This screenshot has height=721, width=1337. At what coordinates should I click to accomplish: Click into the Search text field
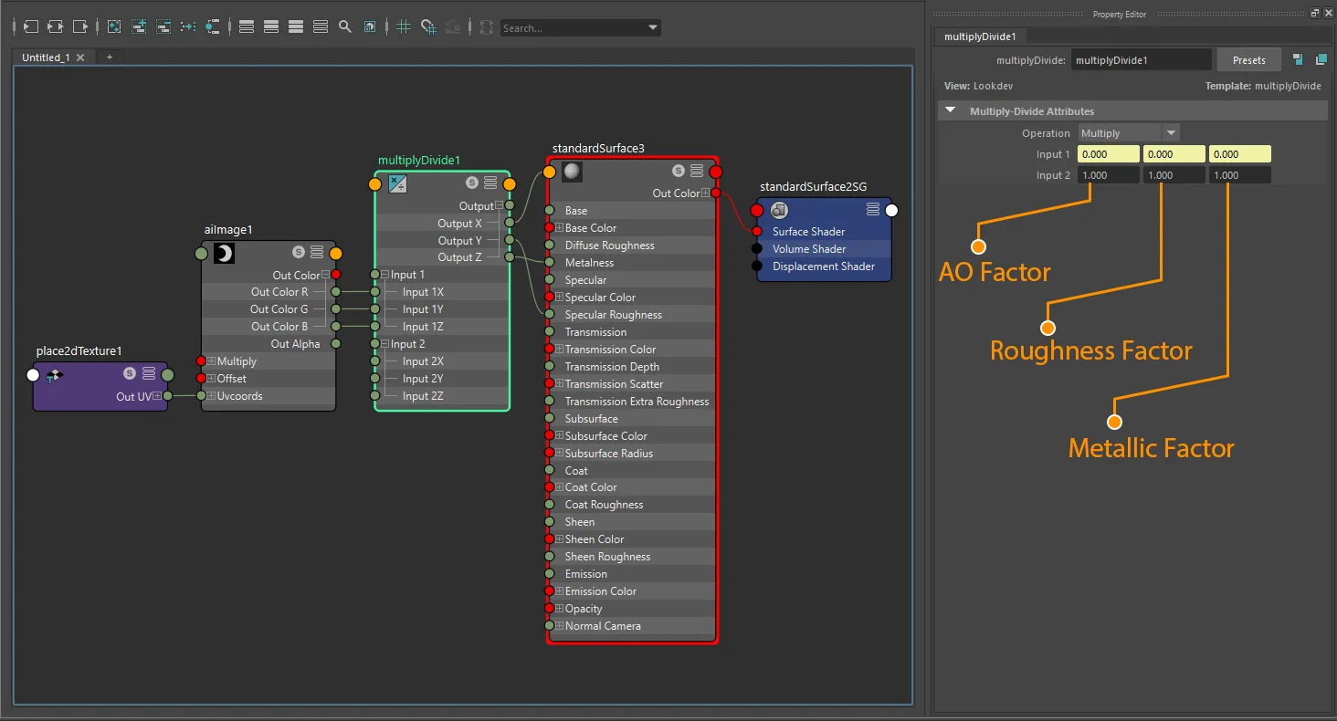click(574, 28)
